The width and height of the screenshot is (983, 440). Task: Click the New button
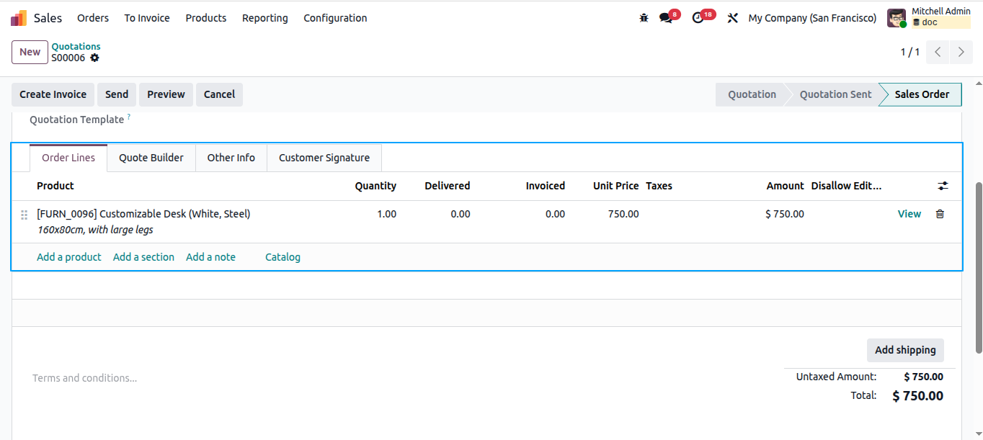[30, 52]
